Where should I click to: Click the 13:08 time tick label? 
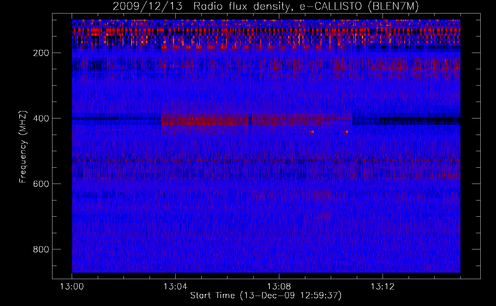[279, 287]
